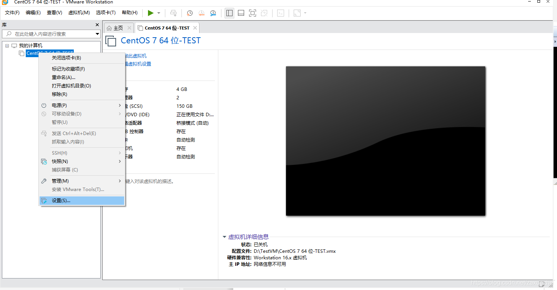Viewport: 557px width, 290px height.
Task: Click the 150 GB hard disk value
Action: (185, 106)
